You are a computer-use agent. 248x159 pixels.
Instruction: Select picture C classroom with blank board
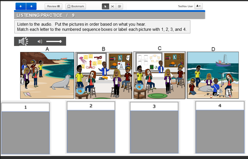[159, 75]
